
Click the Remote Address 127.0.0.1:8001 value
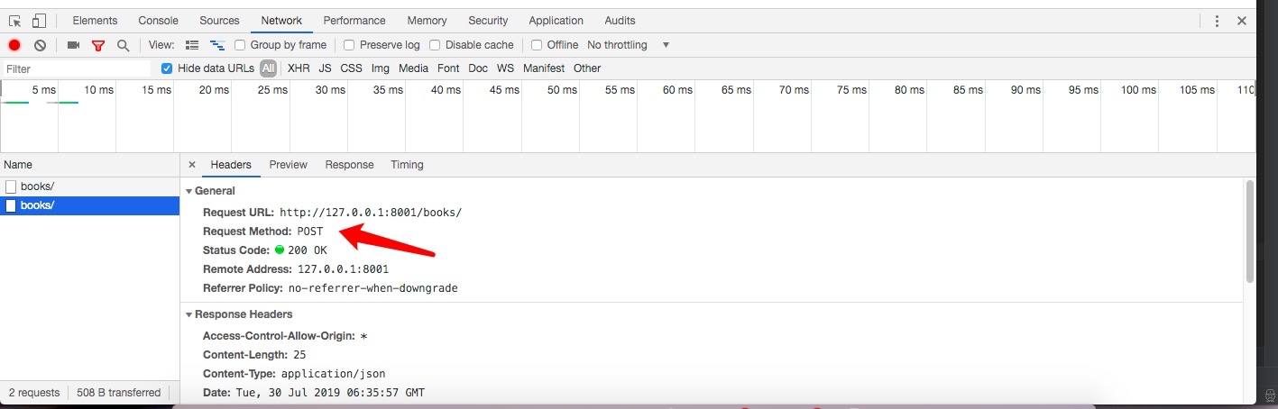[343, 269]
